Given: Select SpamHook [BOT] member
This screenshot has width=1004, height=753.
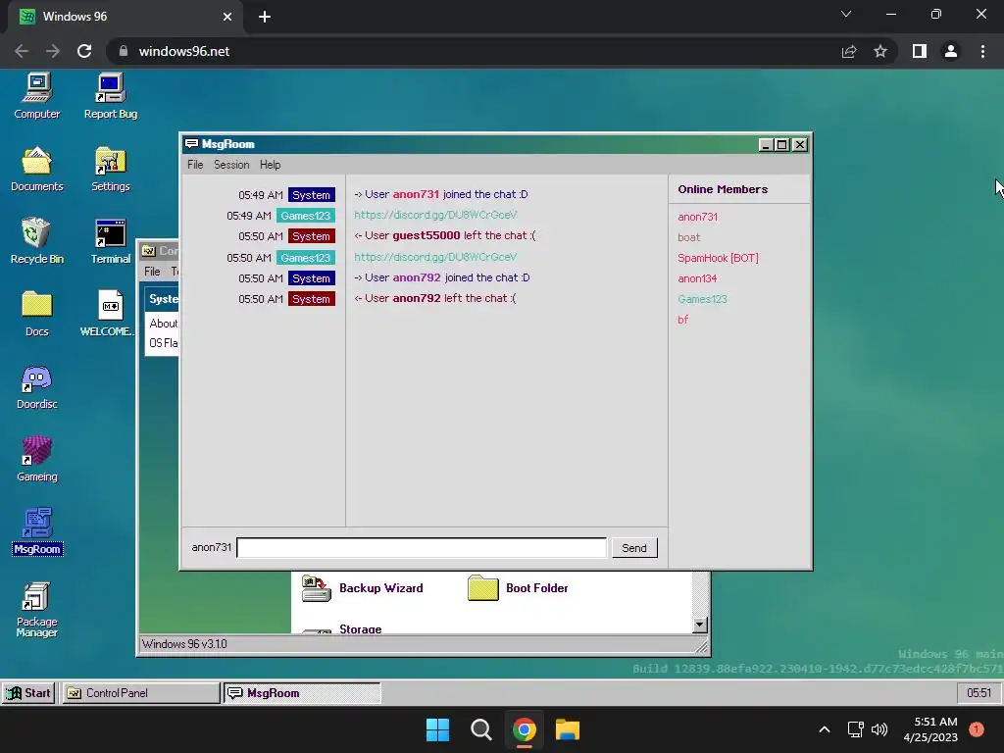Looking at the screenshot, I should tap(718, 258).
